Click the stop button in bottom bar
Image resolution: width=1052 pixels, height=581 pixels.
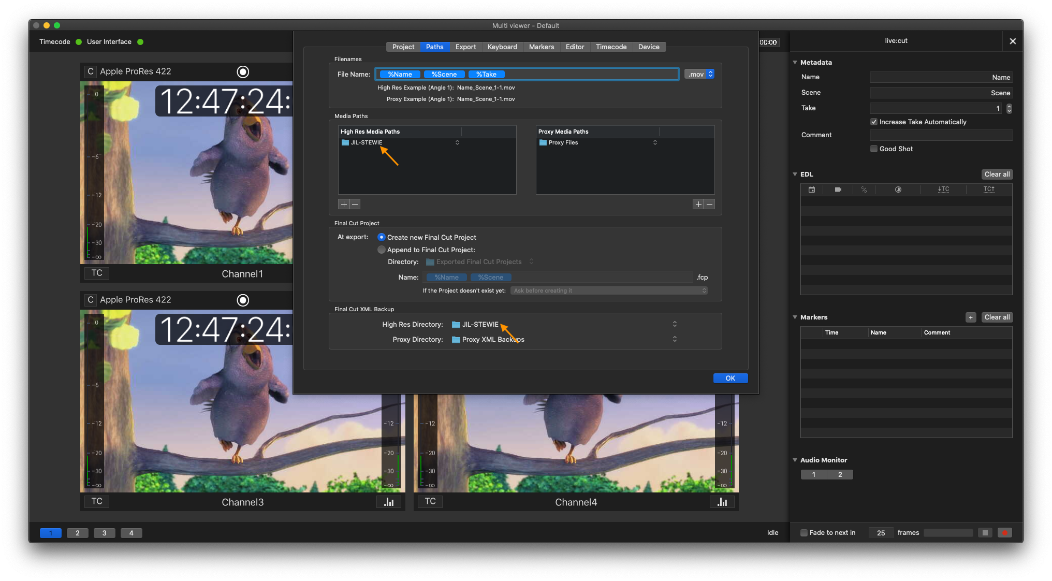coord(985,533)
